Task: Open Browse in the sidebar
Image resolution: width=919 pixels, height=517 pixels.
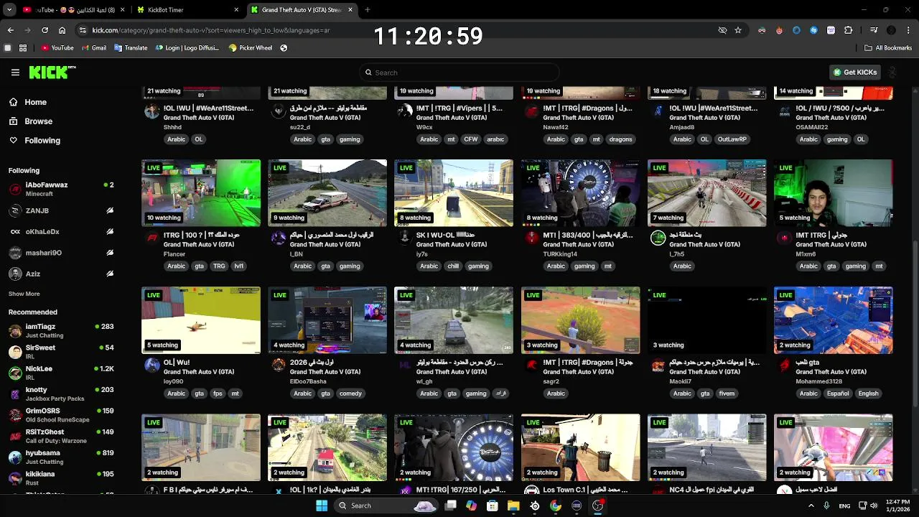Action: [30, 121]
